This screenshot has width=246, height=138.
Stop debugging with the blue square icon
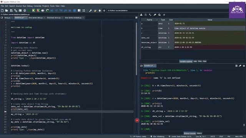pos(75,10)
